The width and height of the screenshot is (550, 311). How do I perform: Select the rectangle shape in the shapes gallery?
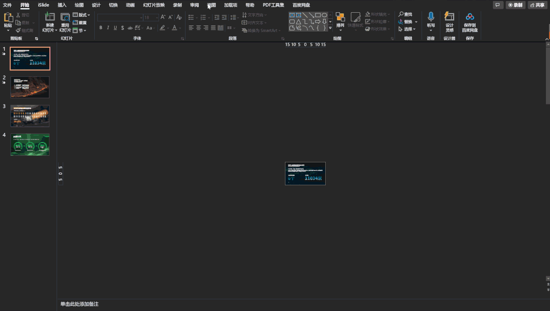pyautogui.click(x=318, y=15)
